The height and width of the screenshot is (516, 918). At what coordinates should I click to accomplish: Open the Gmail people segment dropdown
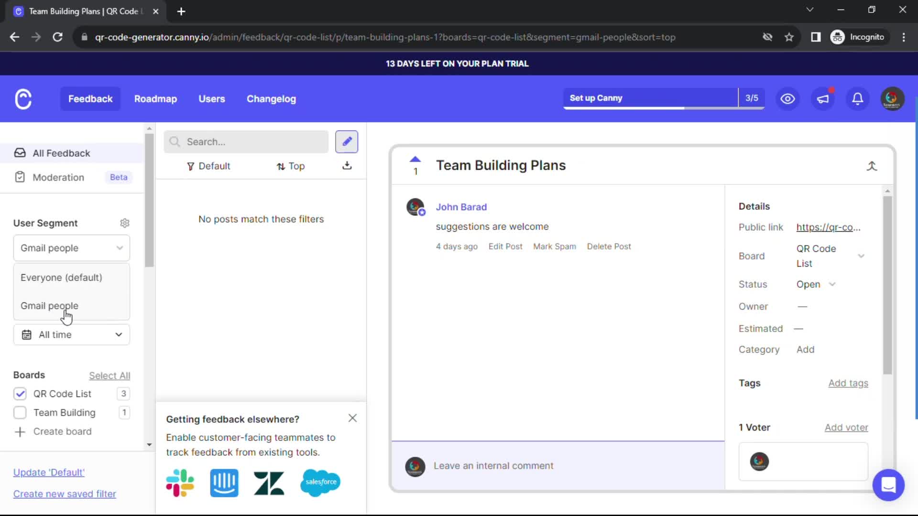tap(72, 248)
